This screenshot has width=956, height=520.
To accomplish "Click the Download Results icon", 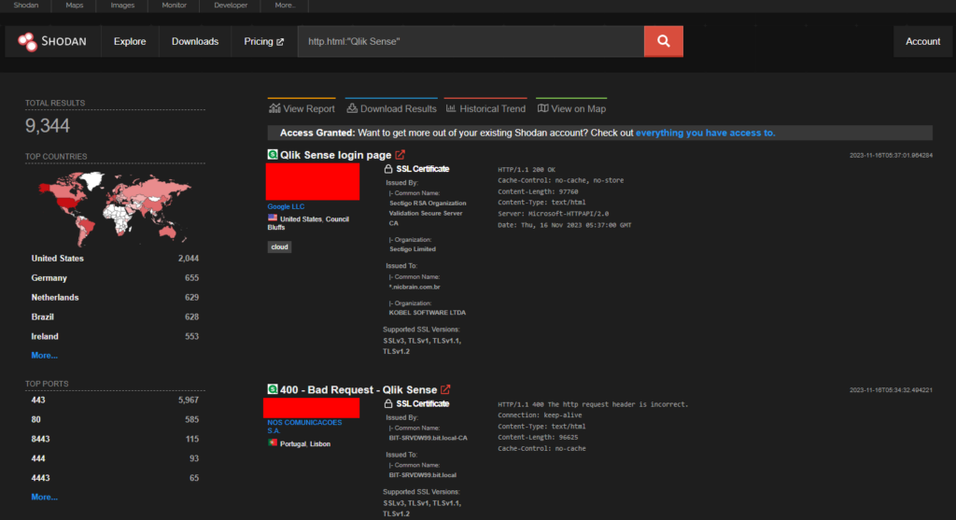I will tap(352, 108).
